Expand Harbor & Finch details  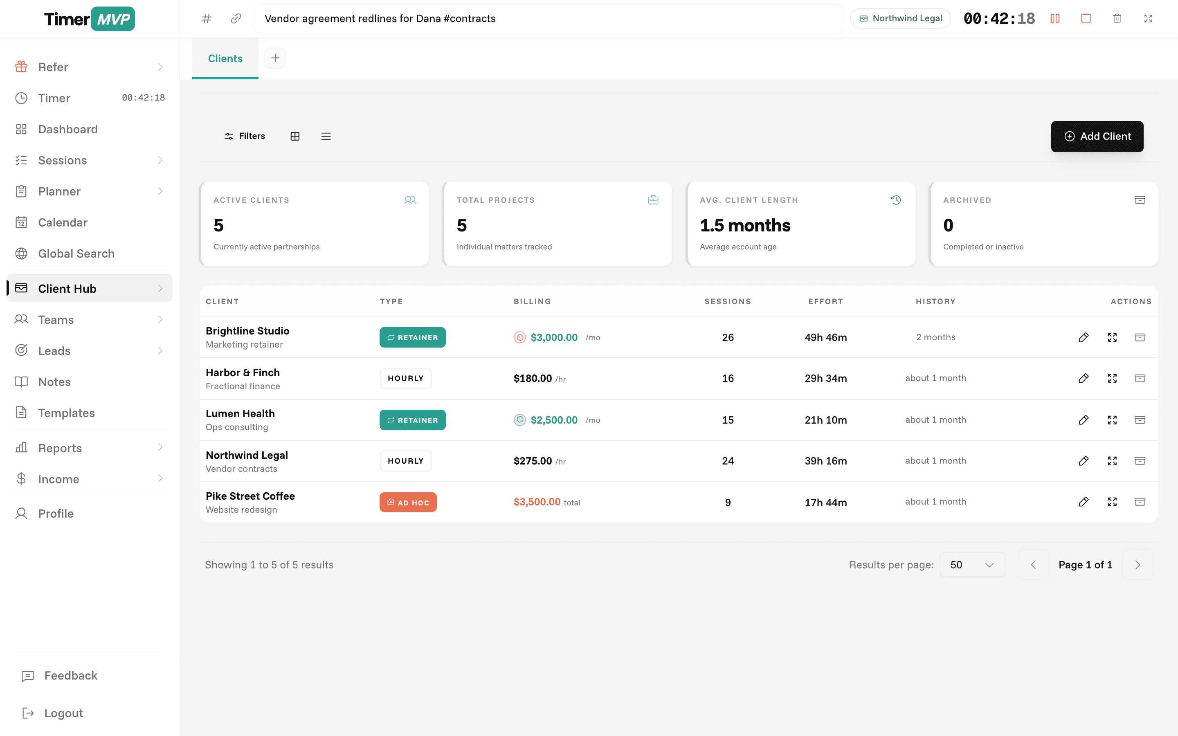point(1112,378)
